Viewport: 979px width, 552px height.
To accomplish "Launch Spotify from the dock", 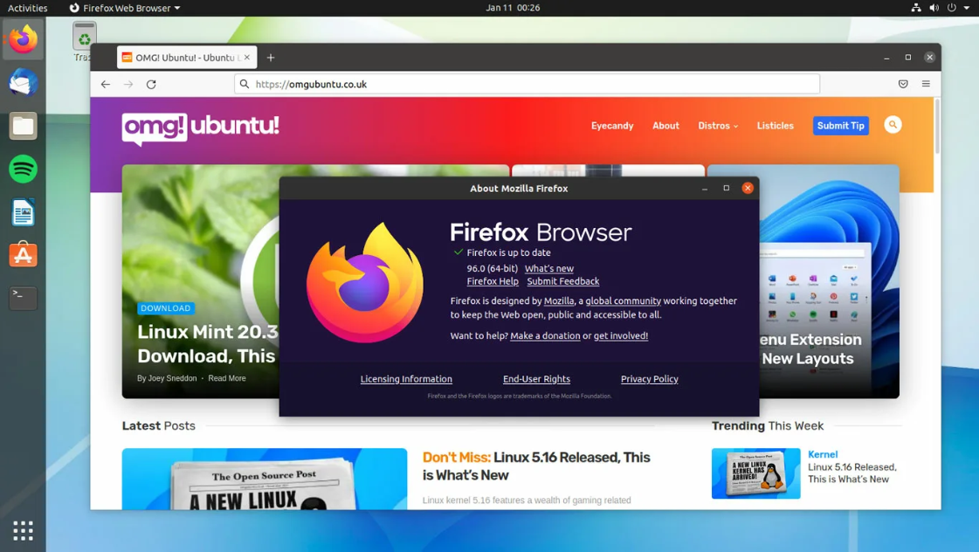I will pos(23,169).
